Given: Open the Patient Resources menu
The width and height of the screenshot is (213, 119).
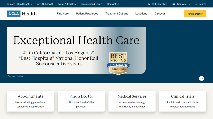Looking at the screenshot, I should pyautogui.click(x=87, y=14).
